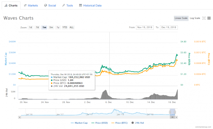Click the wrench icon beside Tools
This screenshot has height=129, width=213.
point(64,5)
